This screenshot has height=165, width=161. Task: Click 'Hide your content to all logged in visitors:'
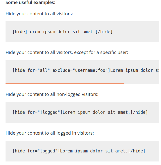(x=50, y=133)
